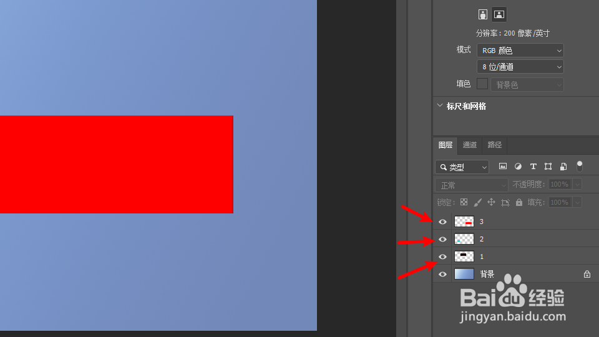This screenshot has height=337, width=599.
Task: Filter layers by shape layers icon
Action: 548,166
